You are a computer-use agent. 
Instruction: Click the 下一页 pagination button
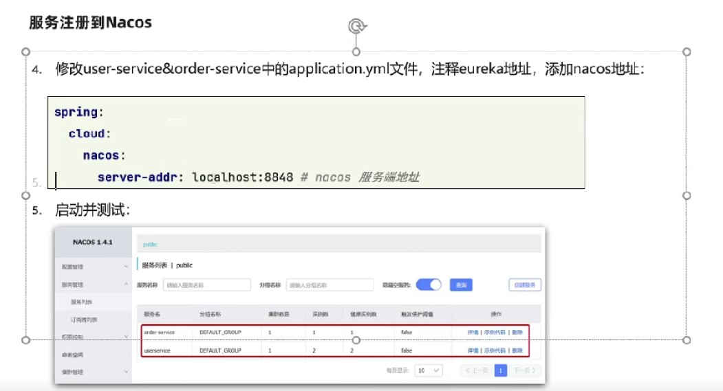tap(524, 371)
